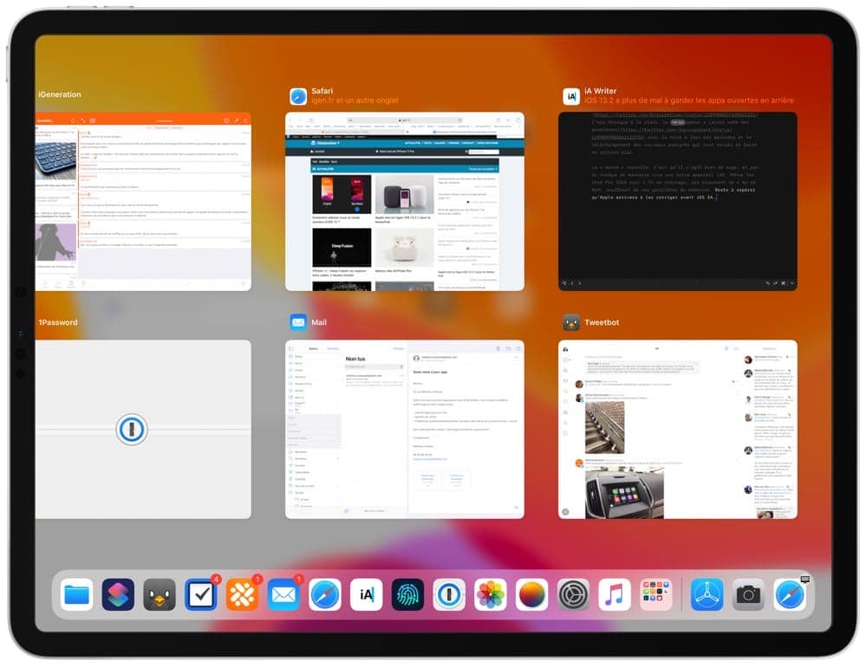Switch to the iGeneration app card
The image size is (867, 667).
tap(143, 201)
